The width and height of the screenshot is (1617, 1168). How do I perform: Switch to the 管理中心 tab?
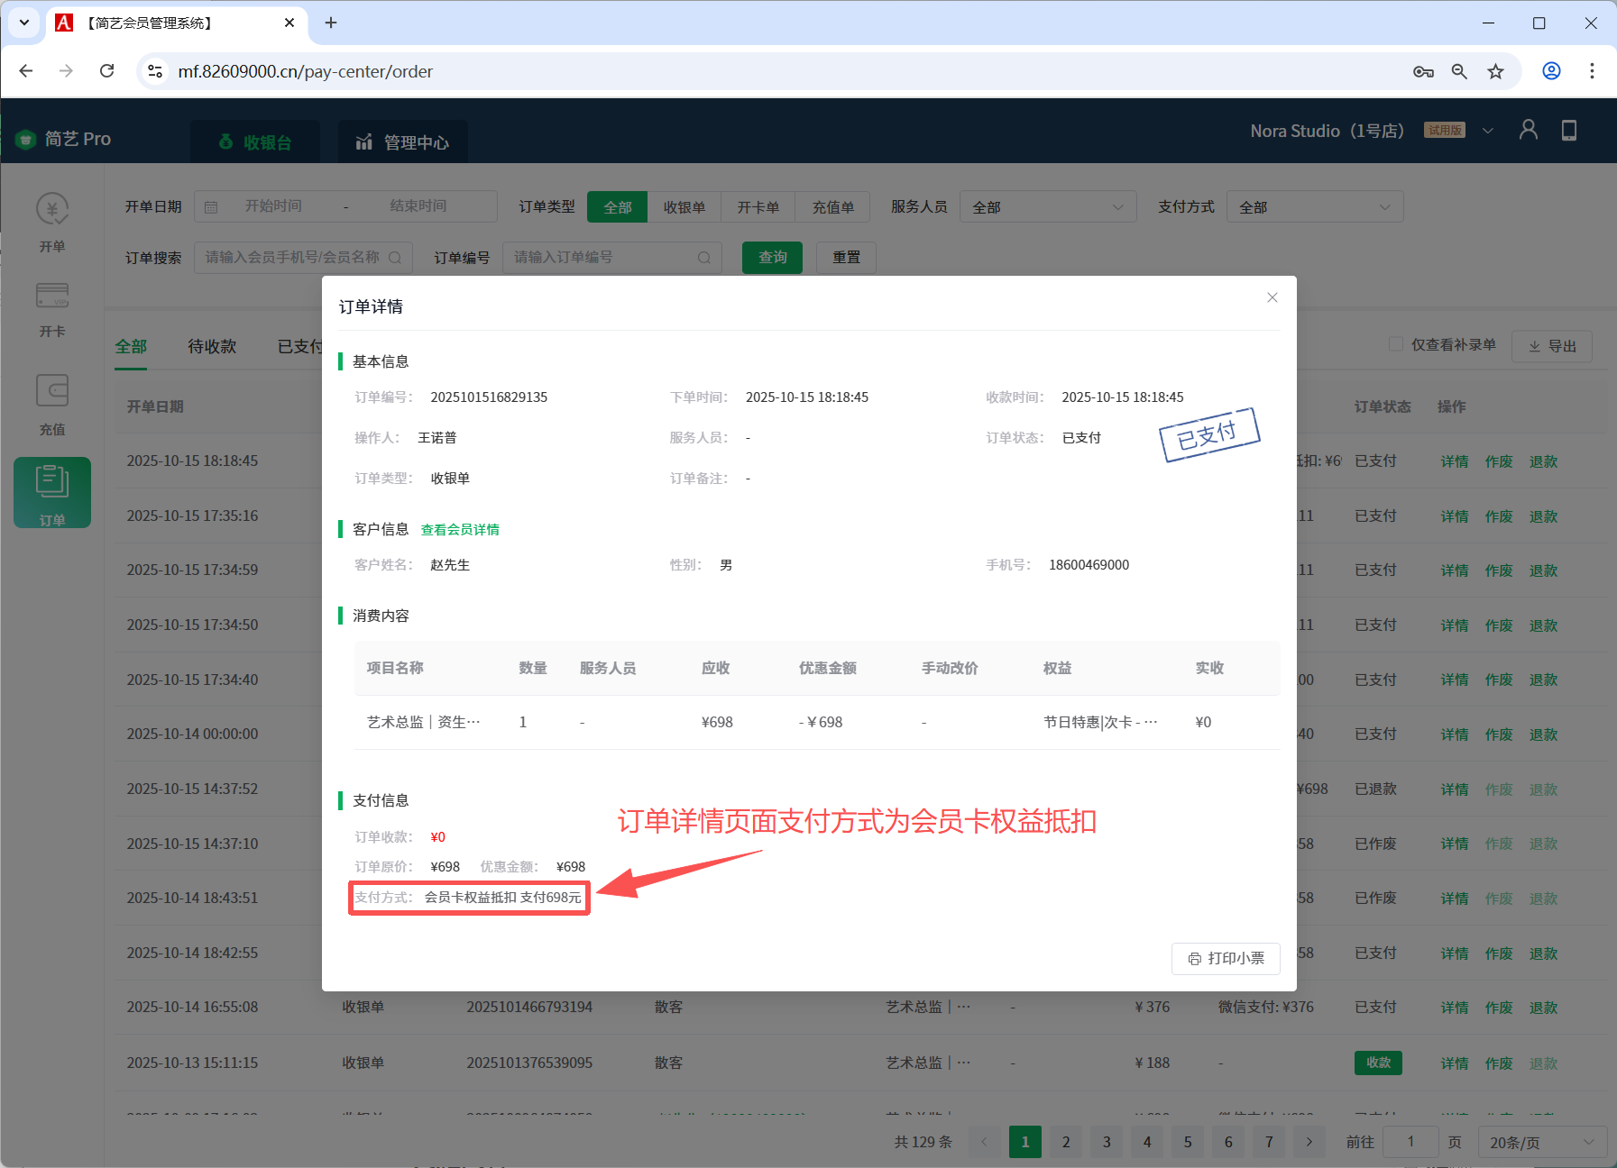point(403,142)
